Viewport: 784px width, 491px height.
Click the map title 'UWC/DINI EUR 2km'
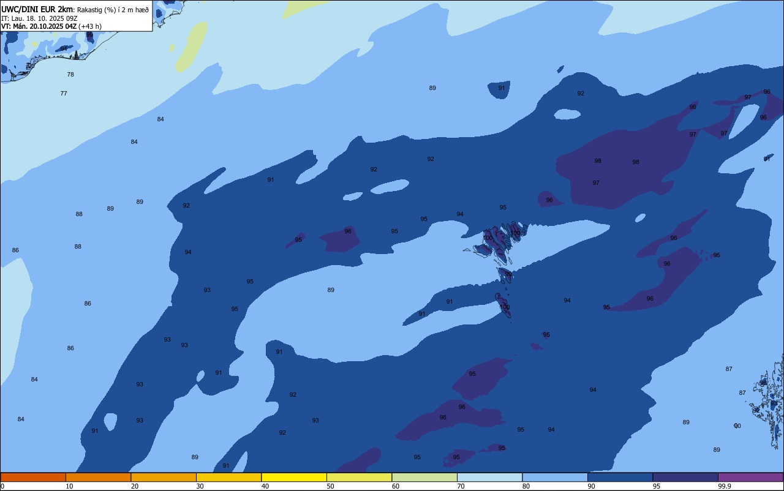pyautogui.click(x=37, y=9)
